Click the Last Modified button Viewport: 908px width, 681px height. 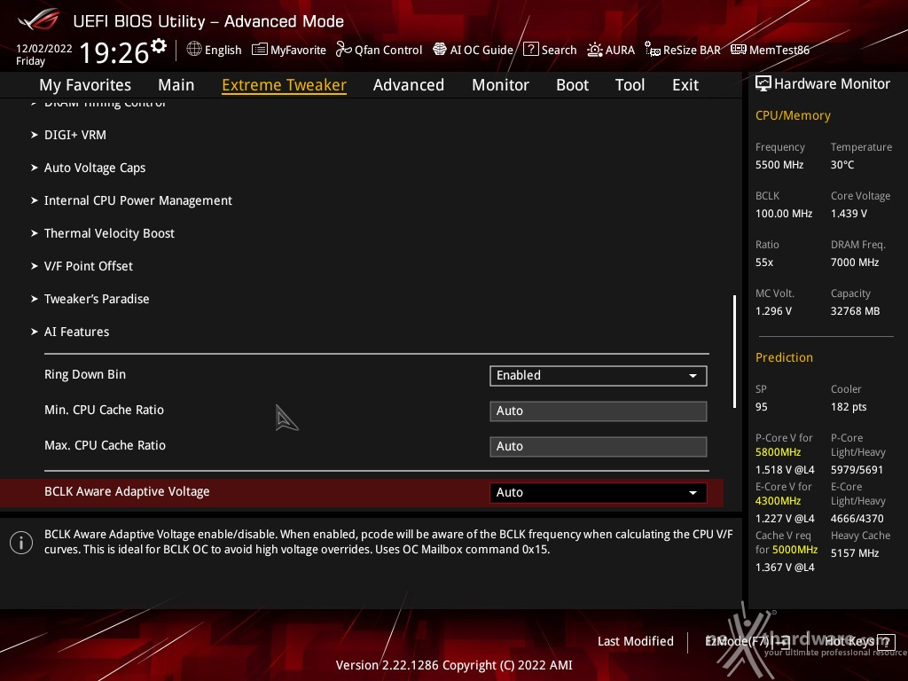tap(635, 641)
